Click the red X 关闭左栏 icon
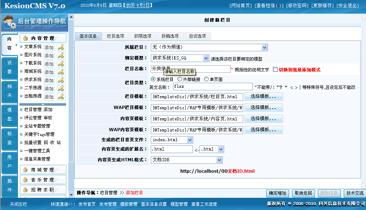366x210 pixels. [x=5, y=204]
